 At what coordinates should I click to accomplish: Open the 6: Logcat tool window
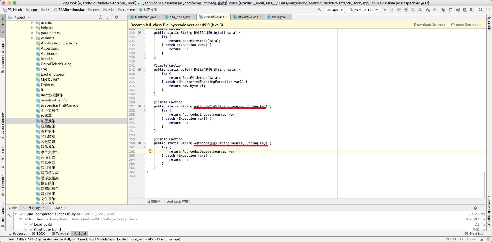click(x=18, y=234)
